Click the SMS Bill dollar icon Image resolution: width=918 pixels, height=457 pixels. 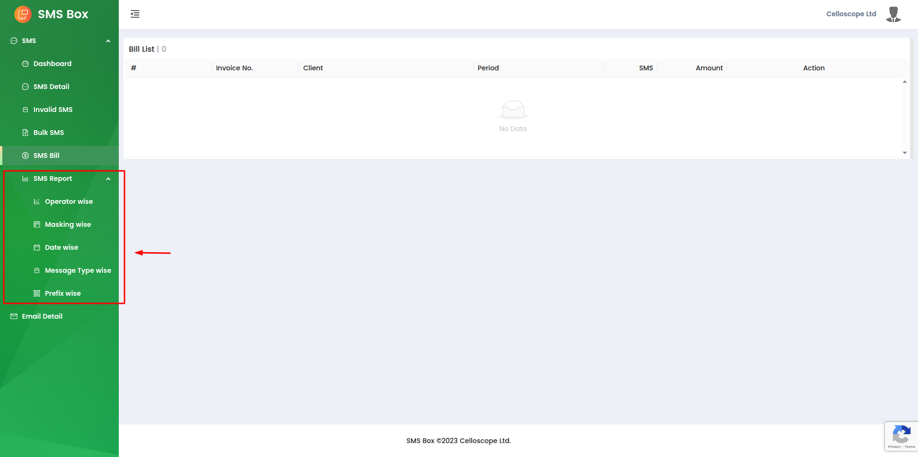(x=25, y=156)
